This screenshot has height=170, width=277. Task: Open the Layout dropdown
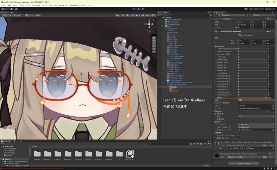tap(270, 9)
